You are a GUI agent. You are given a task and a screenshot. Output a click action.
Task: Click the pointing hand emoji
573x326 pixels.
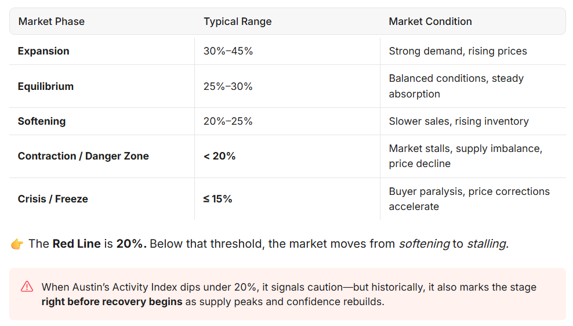(x=17, y=244)
